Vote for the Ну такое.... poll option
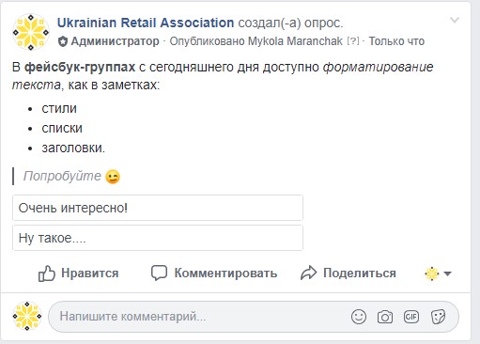The image size is (480, 344). (x=158, y=238)
